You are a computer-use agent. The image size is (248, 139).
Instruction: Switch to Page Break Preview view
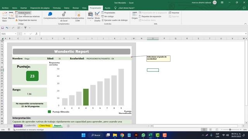(x=217, y=130)
